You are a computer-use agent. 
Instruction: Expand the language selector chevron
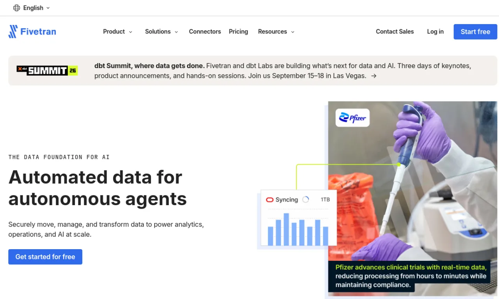click(48, 8)
